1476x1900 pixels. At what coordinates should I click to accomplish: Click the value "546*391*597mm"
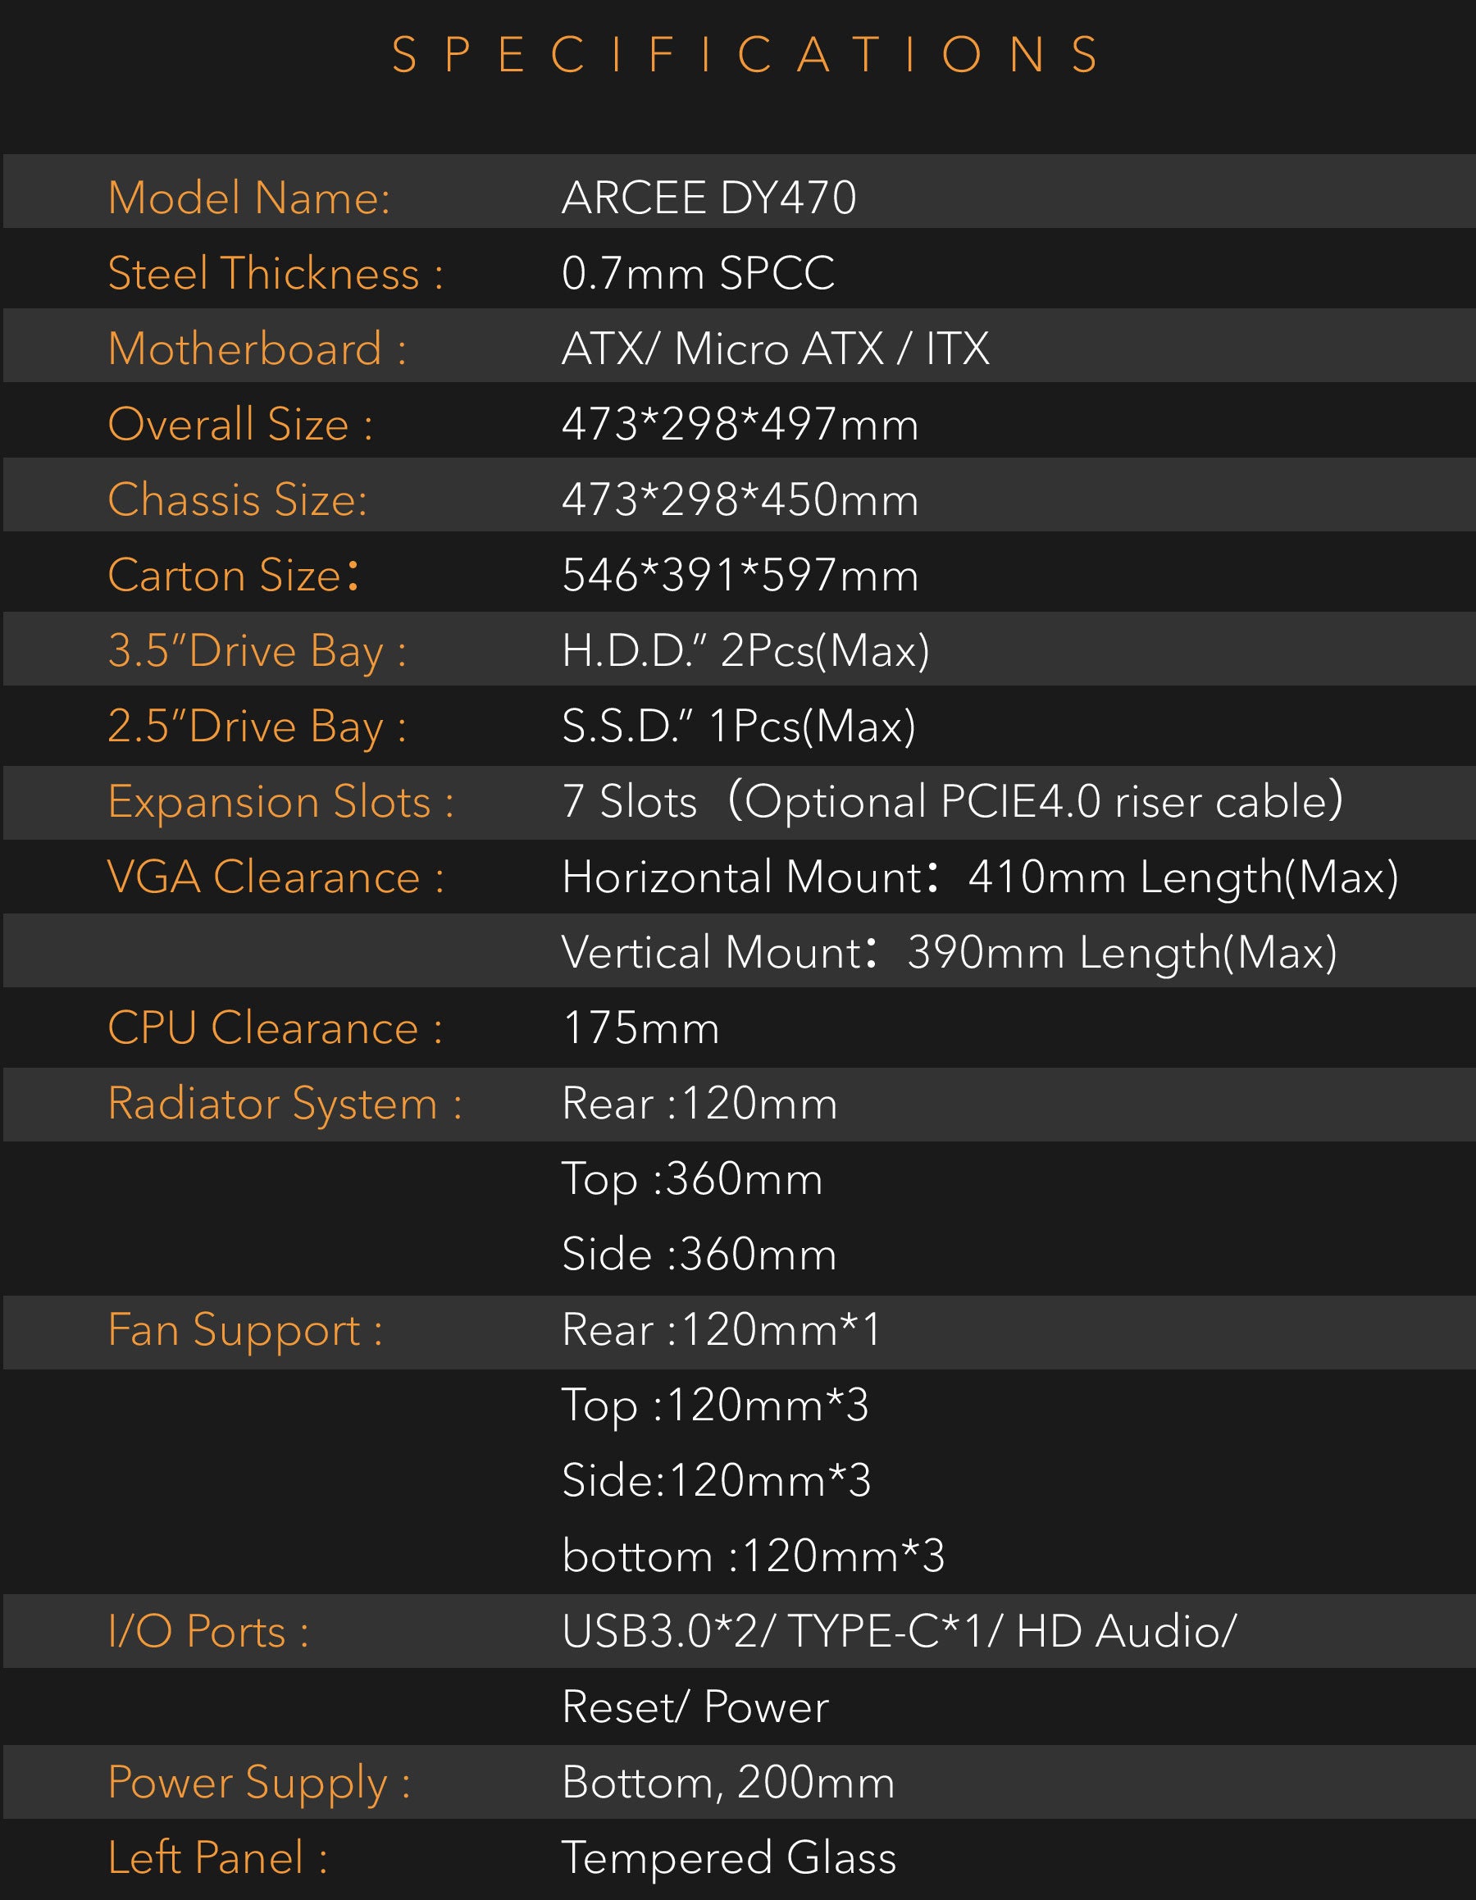point(740,575)
